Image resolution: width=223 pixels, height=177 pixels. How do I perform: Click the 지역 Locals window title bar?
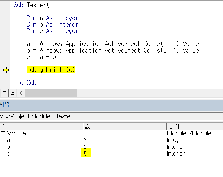click(x=111, y=106)
